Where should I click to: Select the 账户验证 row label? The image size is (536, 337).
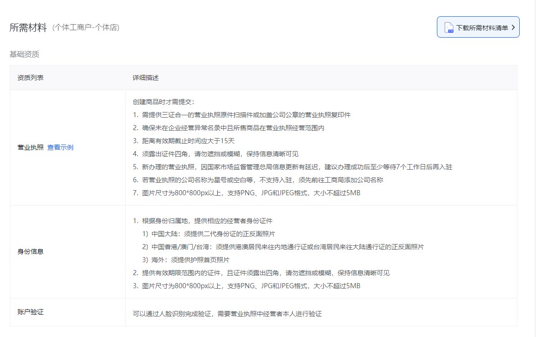tap(30, 312)
